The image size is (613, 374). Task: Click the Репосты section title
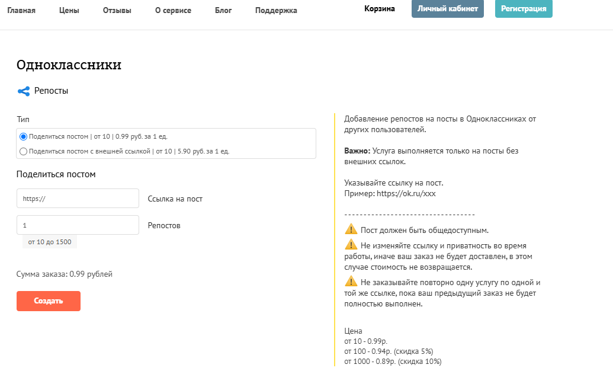51,91
